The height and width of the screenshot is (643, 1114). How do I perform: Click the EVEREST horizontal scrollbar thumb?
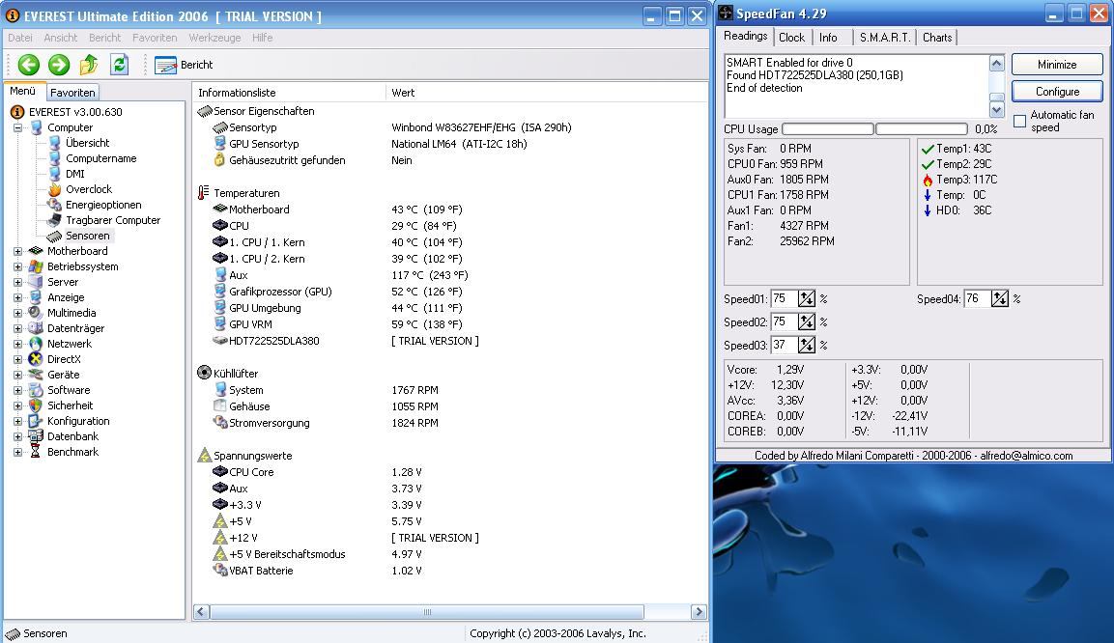click(x=427, y=612)
